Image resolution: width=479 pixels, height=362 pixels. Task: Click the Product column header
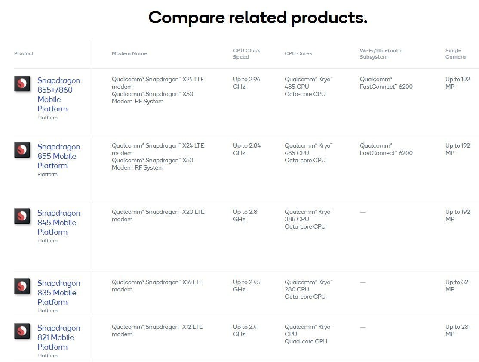tap(24, 53)
